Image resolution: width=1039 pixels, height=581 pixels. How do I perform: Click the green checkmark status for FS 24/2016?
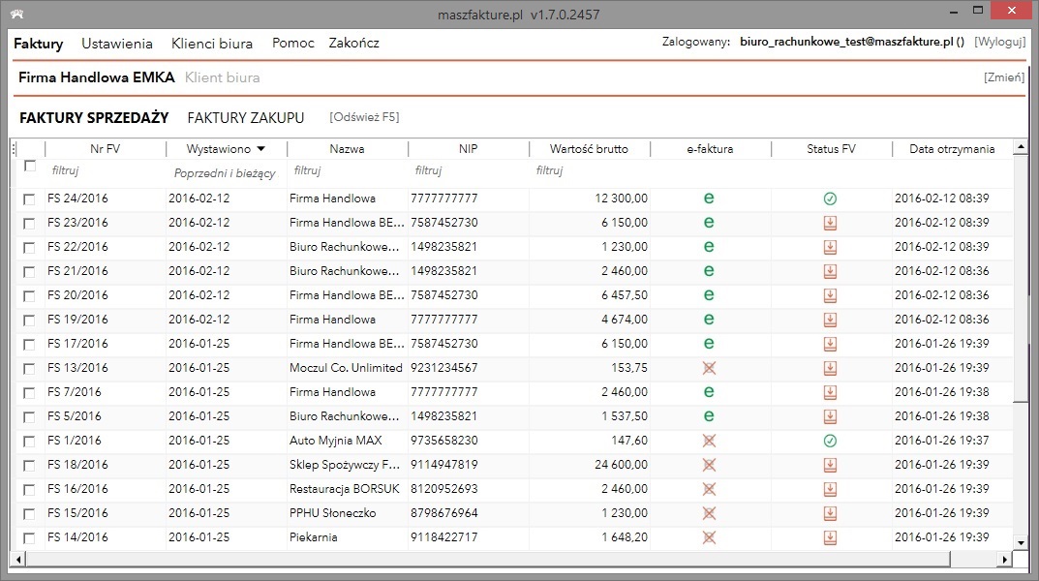[830, 199]
